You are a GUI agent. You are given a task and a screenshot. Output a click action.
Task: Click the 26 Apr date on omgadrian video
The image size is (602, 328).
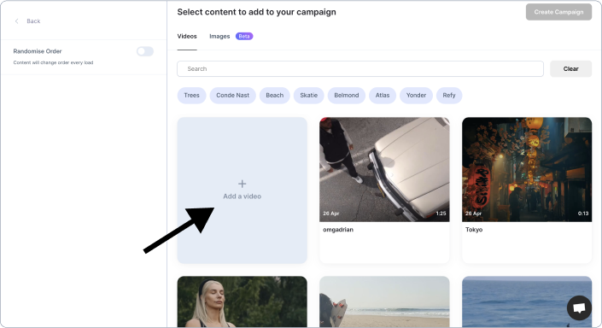[331, 214]
